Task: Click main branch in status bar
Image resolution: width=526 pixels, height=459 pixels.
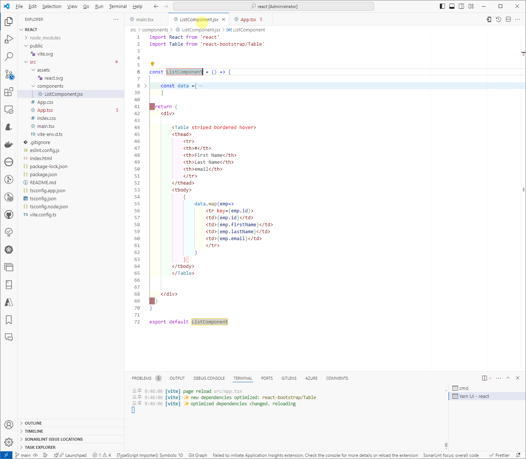Action: tap(23, 455)
